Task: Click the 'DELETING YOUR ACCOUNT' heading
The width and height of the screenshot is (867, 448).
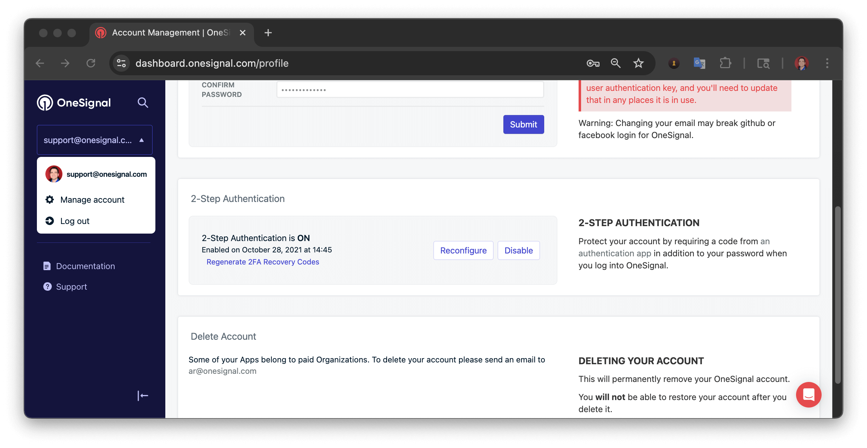Action: [641, 361]
